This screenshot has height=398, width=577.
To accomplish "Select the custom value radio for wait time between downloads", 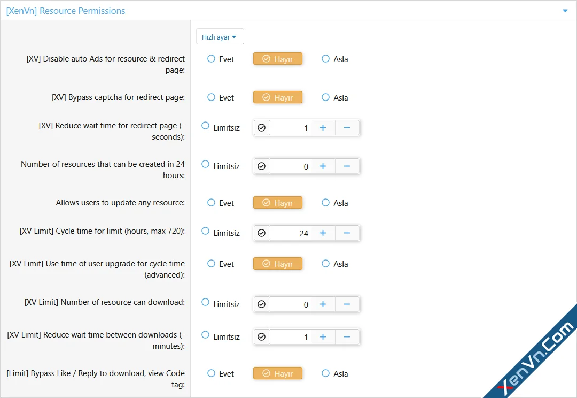I will (x=261, y=337).
